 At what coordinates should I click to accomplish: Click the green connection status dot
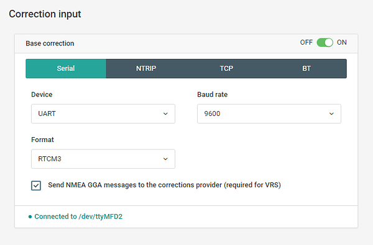coord(30,216)
